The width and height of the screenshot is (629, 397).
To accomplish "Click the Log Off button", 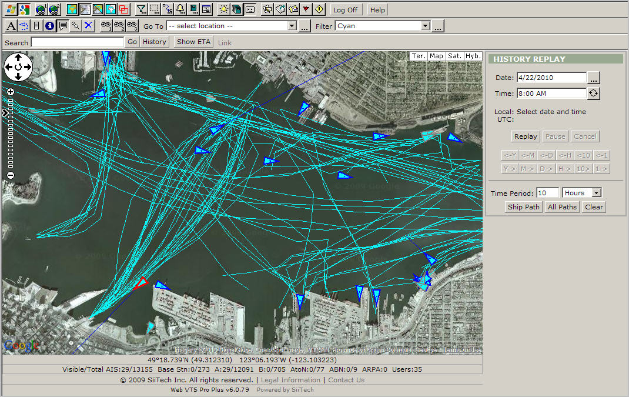I will 346,9.
